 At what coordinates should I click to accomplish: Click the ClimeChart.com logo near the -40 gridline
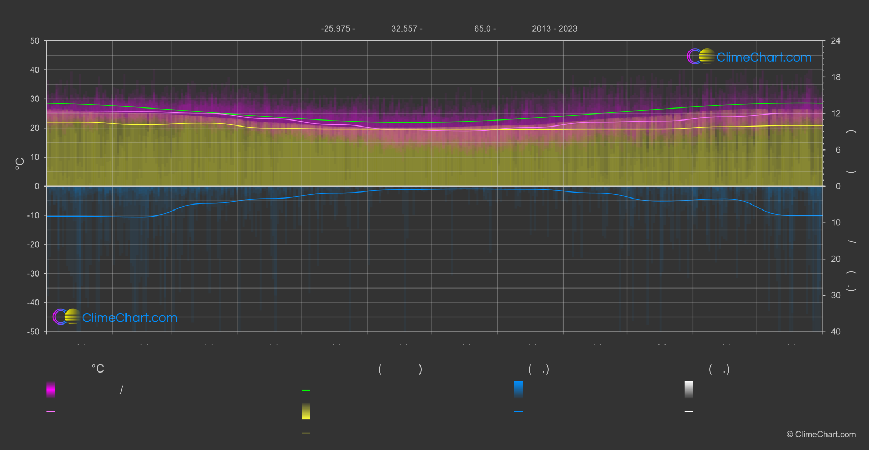(115, 317)
